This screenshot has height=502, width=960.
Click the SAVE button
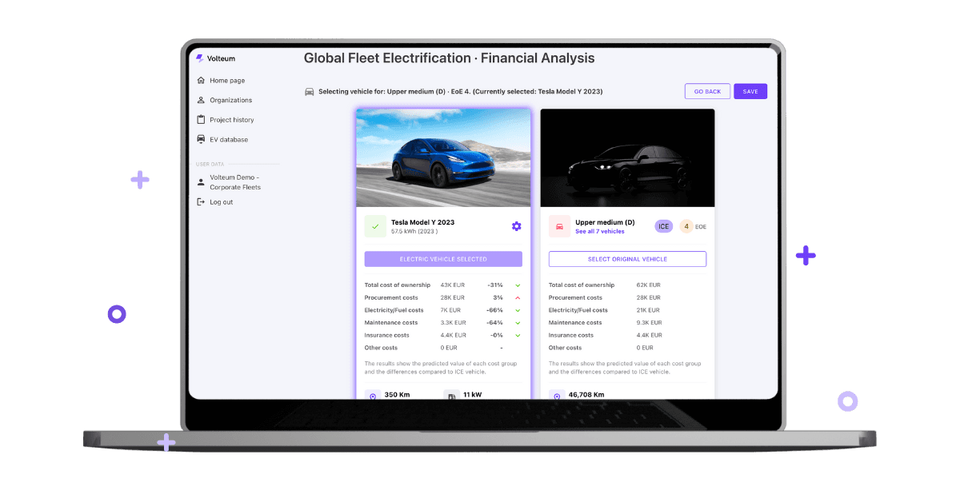[750, 91]
